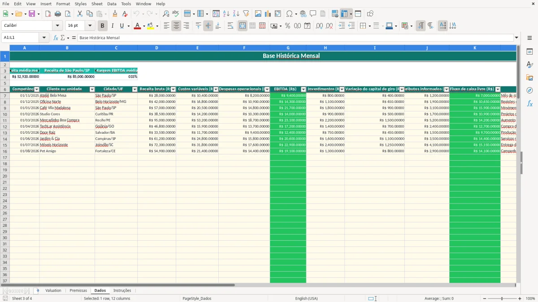Open the sidebar Navigator compass icon
The height and width of the screenshot is (302, 538).
[x=529, y=90]
